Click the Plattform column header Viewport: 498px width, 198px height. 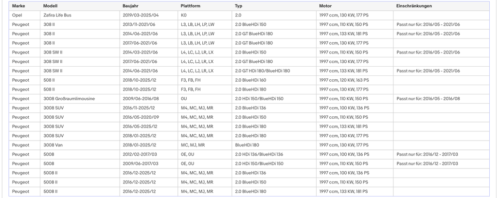[205, 6]
